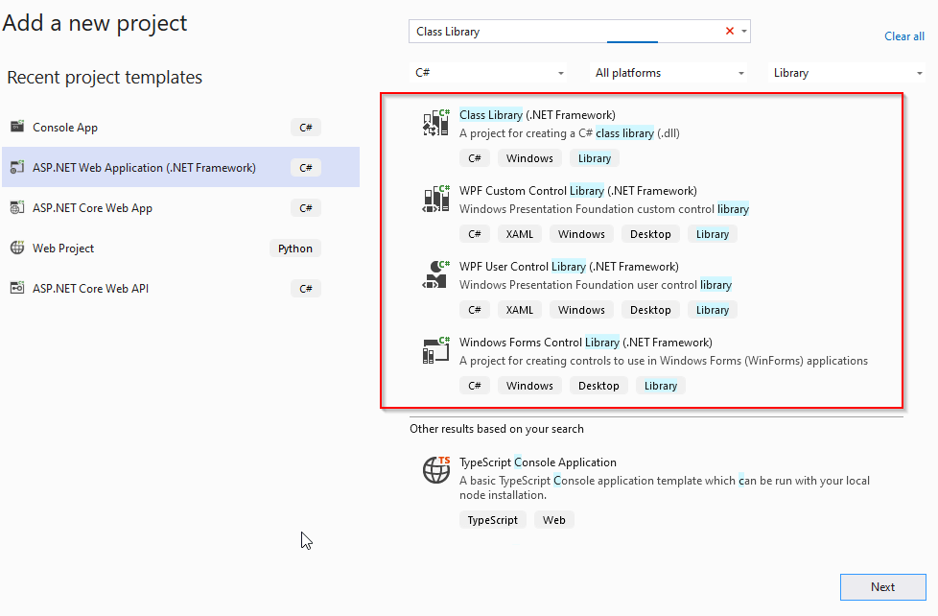Image resolution: width=938 pixels, height=616 pixels.
Task: Select Console App recent template
Action: click(180, 127)
